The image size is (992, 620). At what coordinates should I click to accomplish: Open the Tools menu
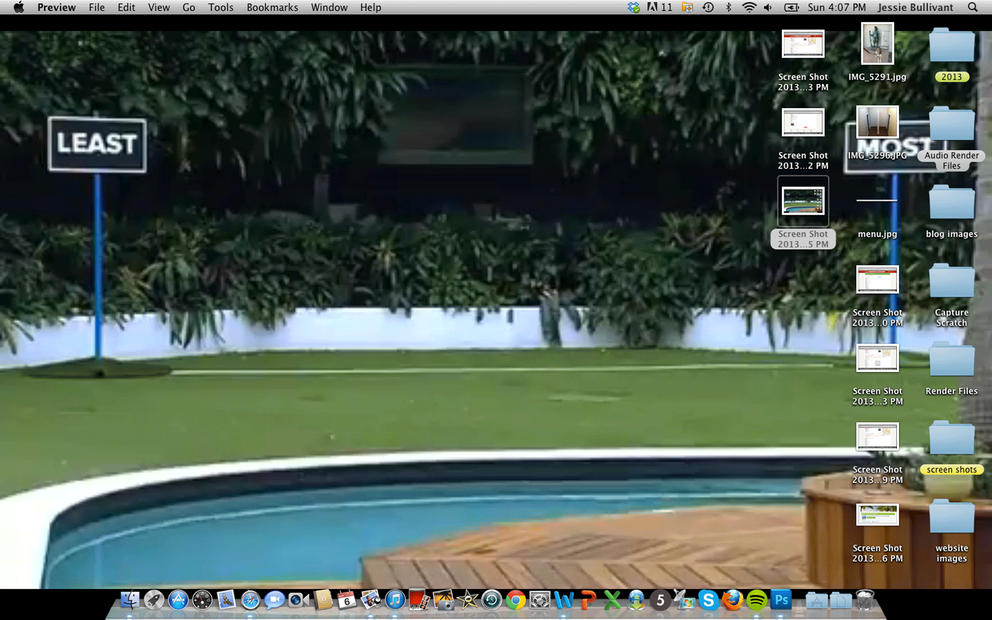point(220,7)
